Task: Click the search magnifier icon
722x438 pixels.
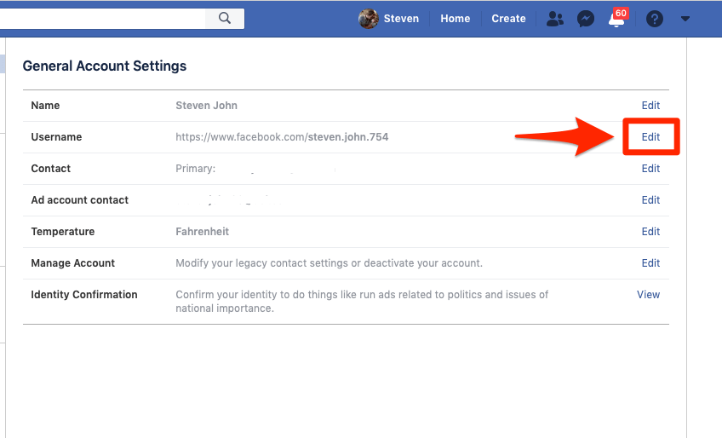Action: click(225, 18)
